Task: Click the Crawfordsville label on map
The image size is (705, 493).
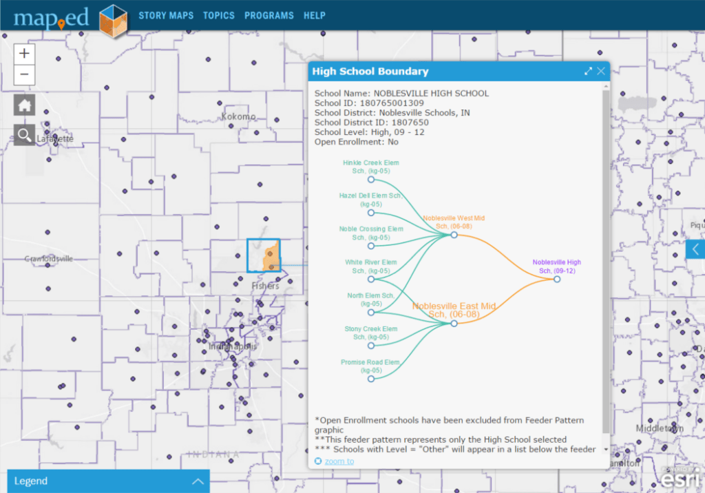Action: [49, 259]
